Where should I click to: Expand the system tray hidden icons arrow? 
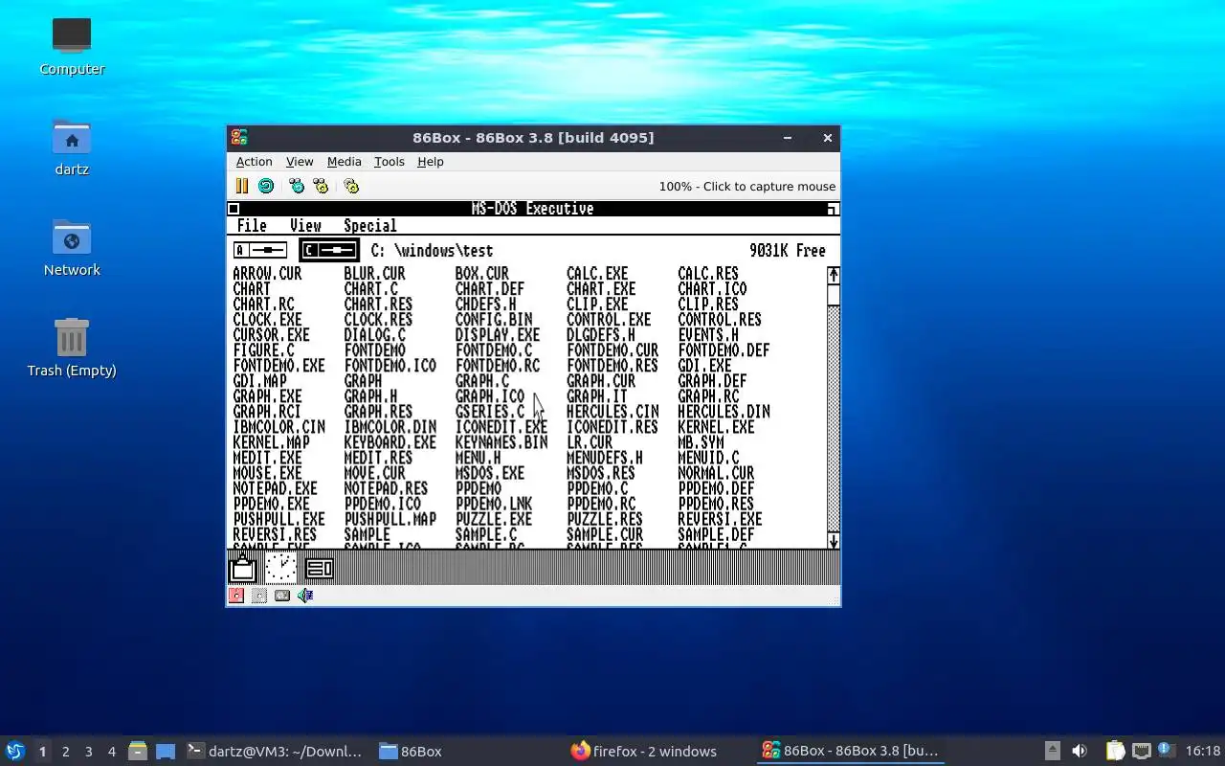pos(1052,751)
